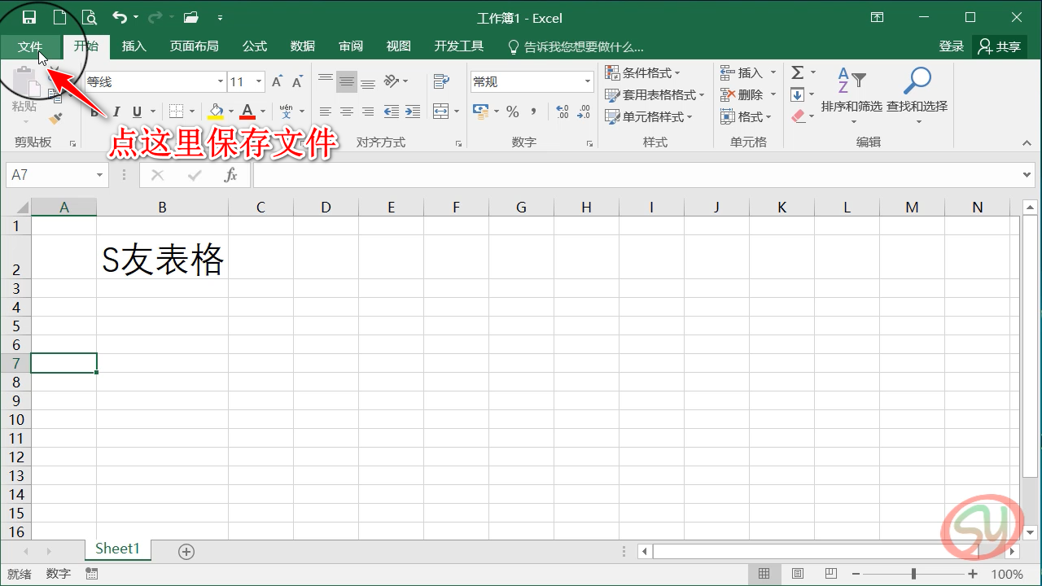The width and height of the screenshot is (1042, 586).
Task: Open 查找和选择 find and select
Action: tap(917, 94)
